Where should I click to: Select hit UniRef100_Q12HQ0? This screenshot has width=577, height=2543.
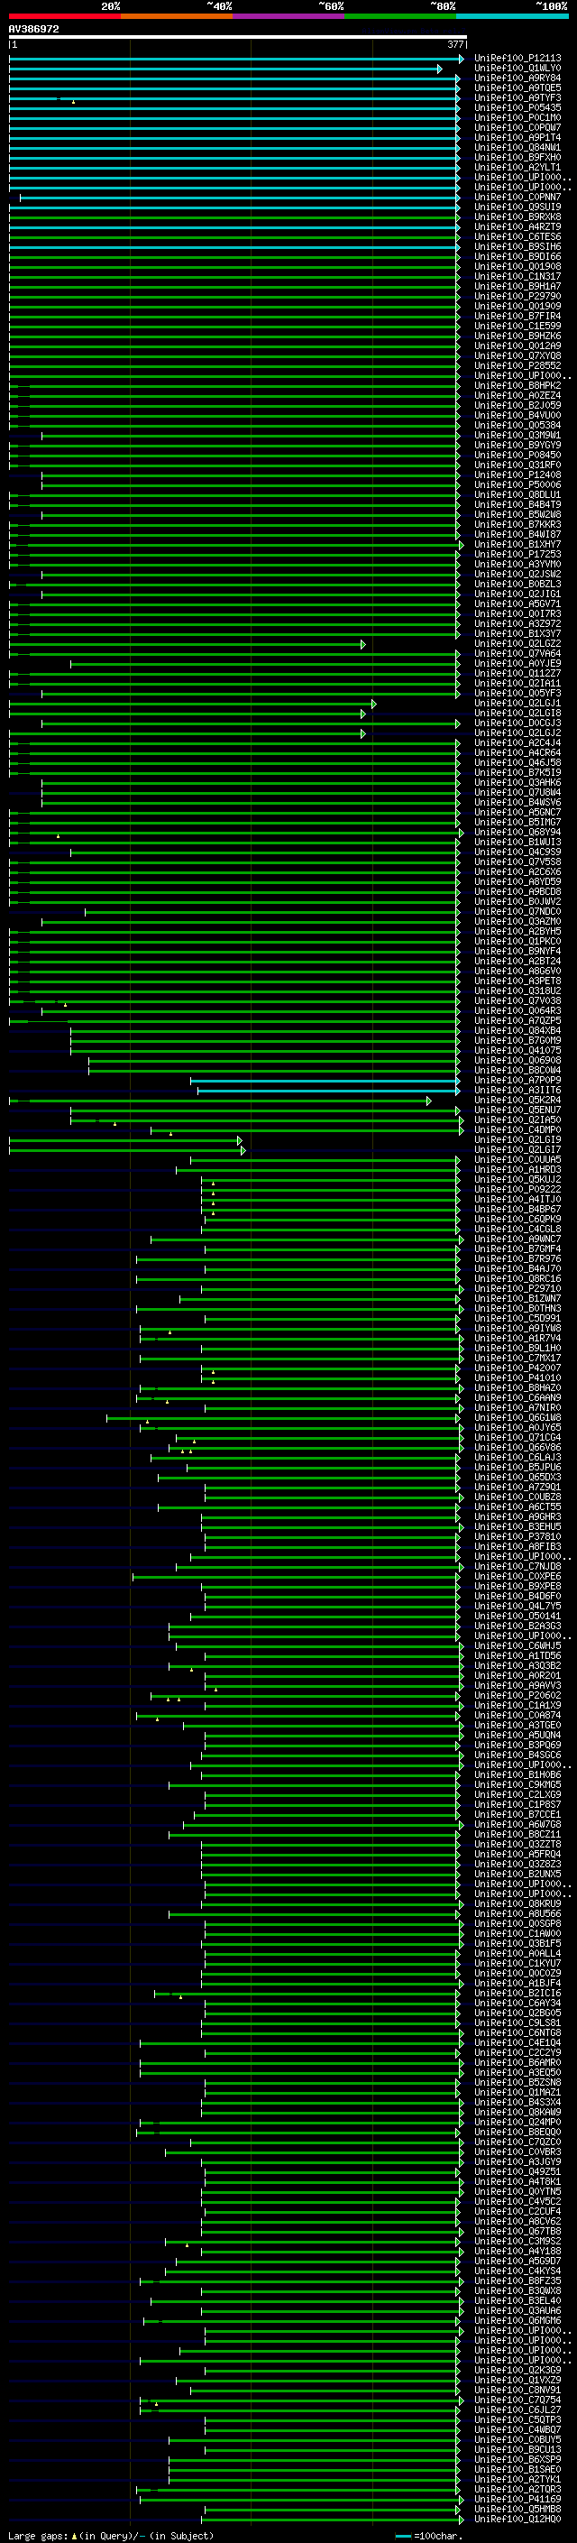517,2520
